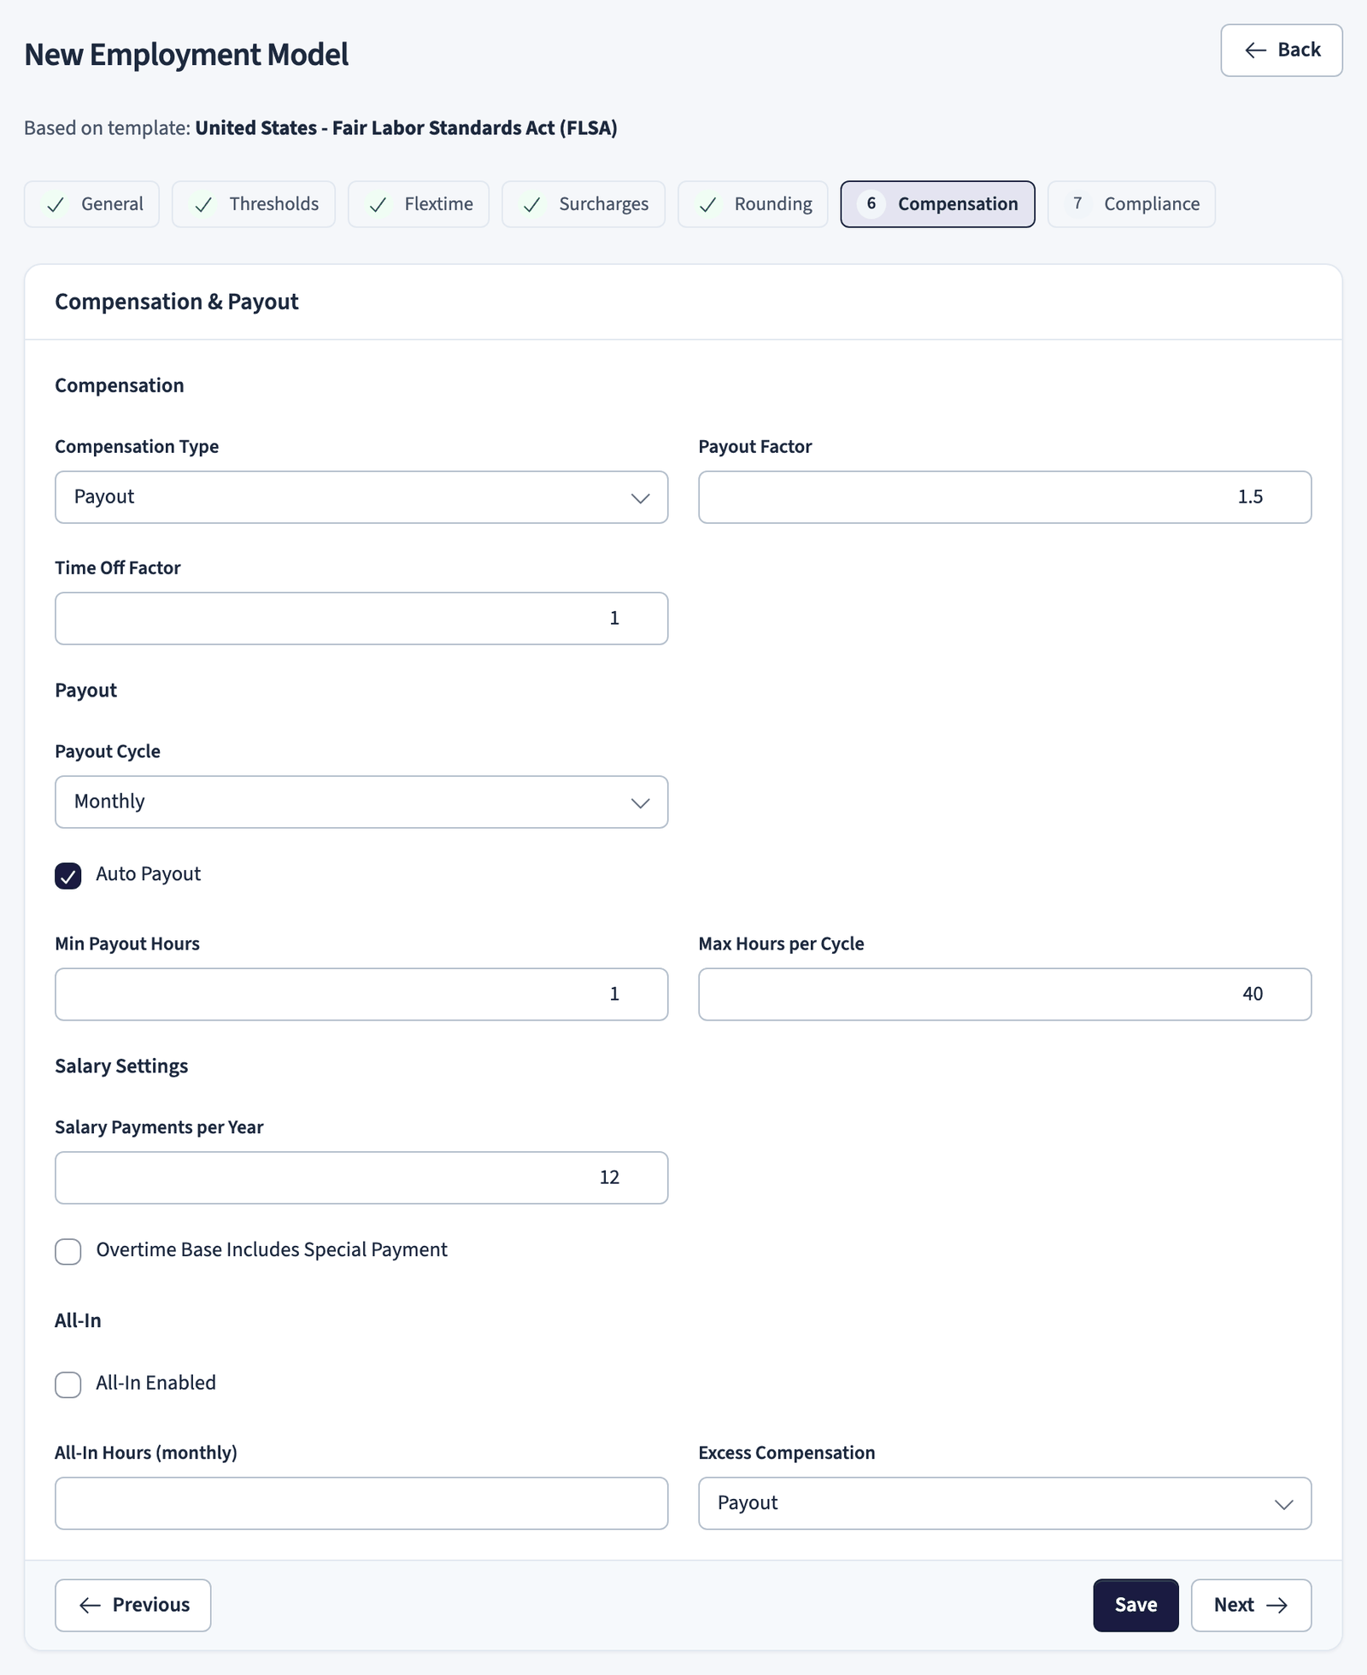Go to the Thresholds step
1367x1675 pixels.
pos(254,204)
